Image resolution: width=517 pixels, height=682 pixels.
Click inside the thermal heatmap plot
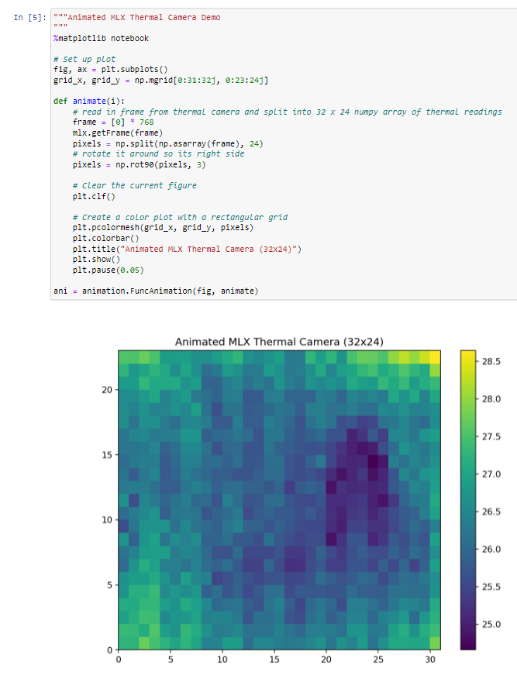tap(279, 500)
